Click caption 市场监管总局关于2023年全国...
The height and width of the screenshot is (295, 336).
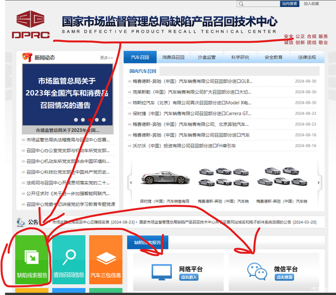pos(68,130)
